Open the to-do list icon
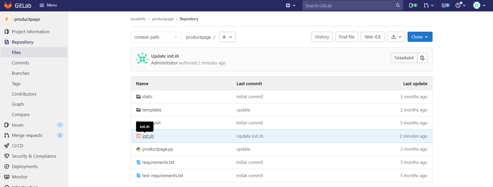This screenshot has width=493, height=187. (445, 5)
